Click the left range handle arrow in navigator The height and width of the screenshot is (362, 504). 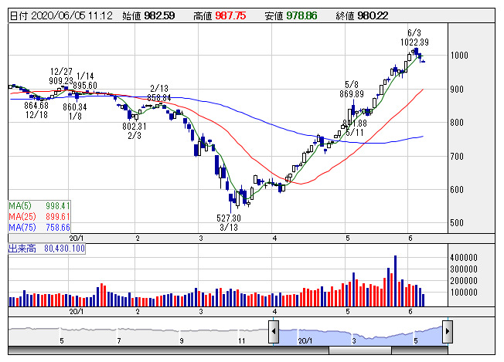click(x=274, y=331)
